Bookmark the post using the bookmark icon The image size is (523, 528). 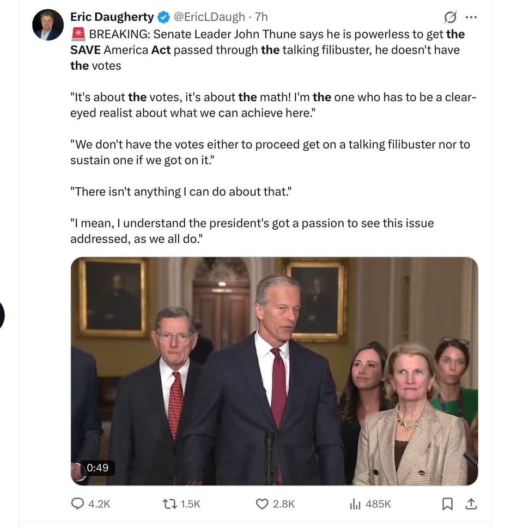(x=448, y=504)
